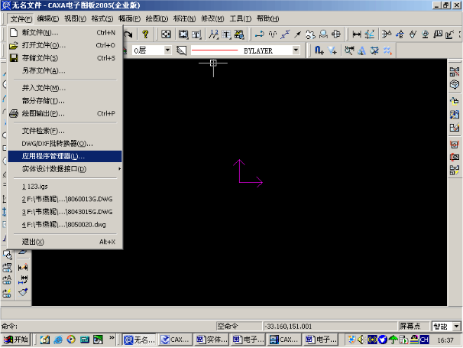Open the 0层 layer dropdown
Viewport: 463px width, 348px height.
point(167,50)
